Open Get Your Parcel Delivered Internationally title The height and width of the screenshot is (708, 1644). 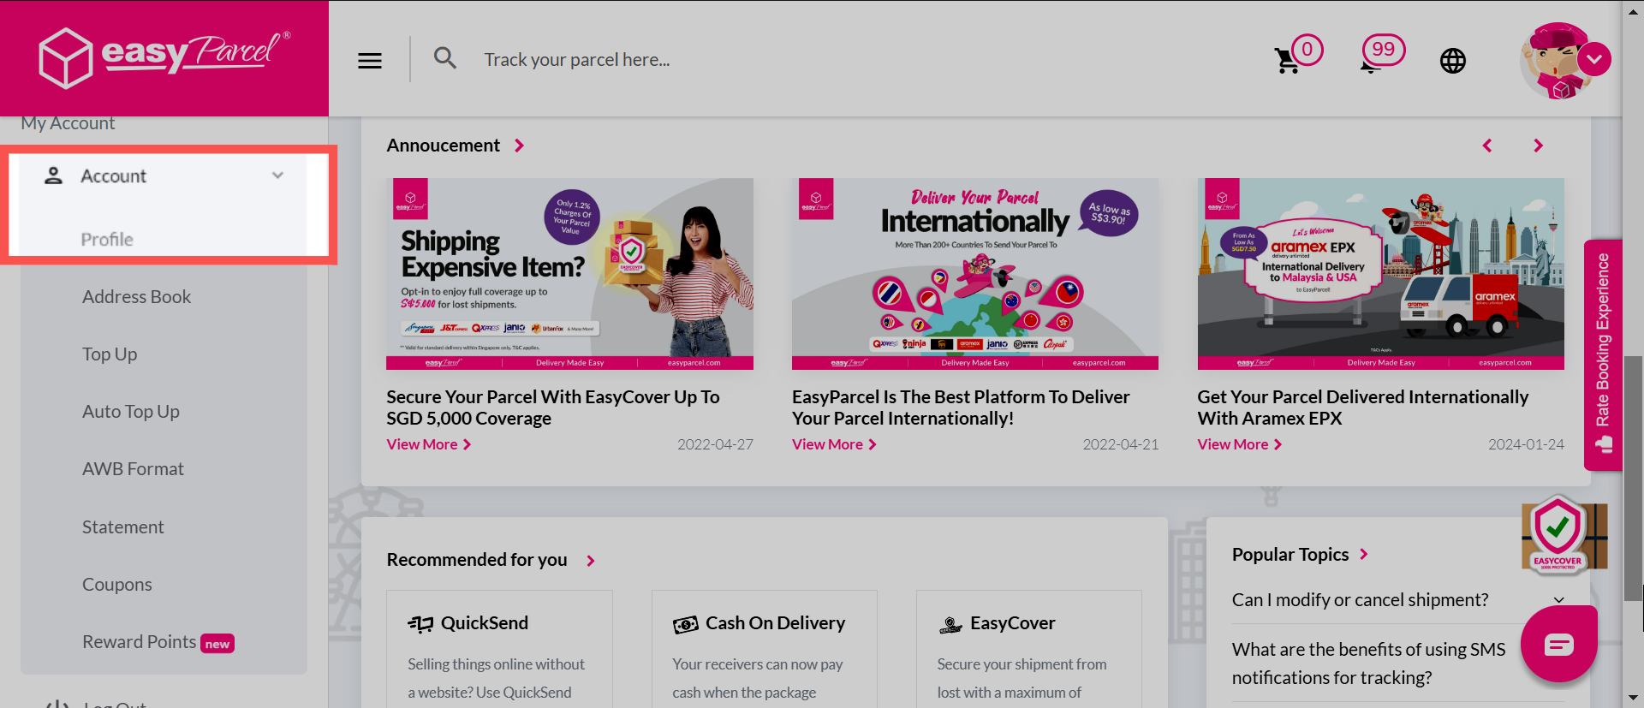tap(1363, 408)
